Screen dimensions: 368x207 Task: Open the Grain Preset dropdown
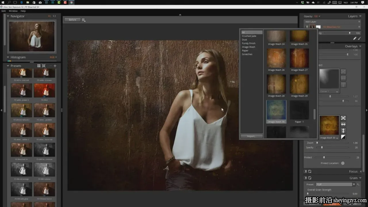[x=354, y=184]
